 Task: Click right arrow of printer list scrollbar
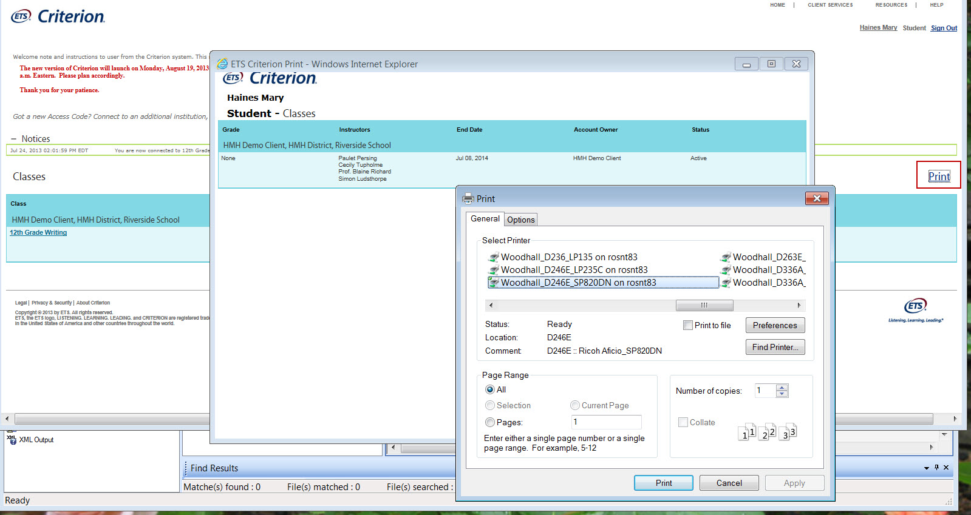pyautogui.click(x=799, y=305)
